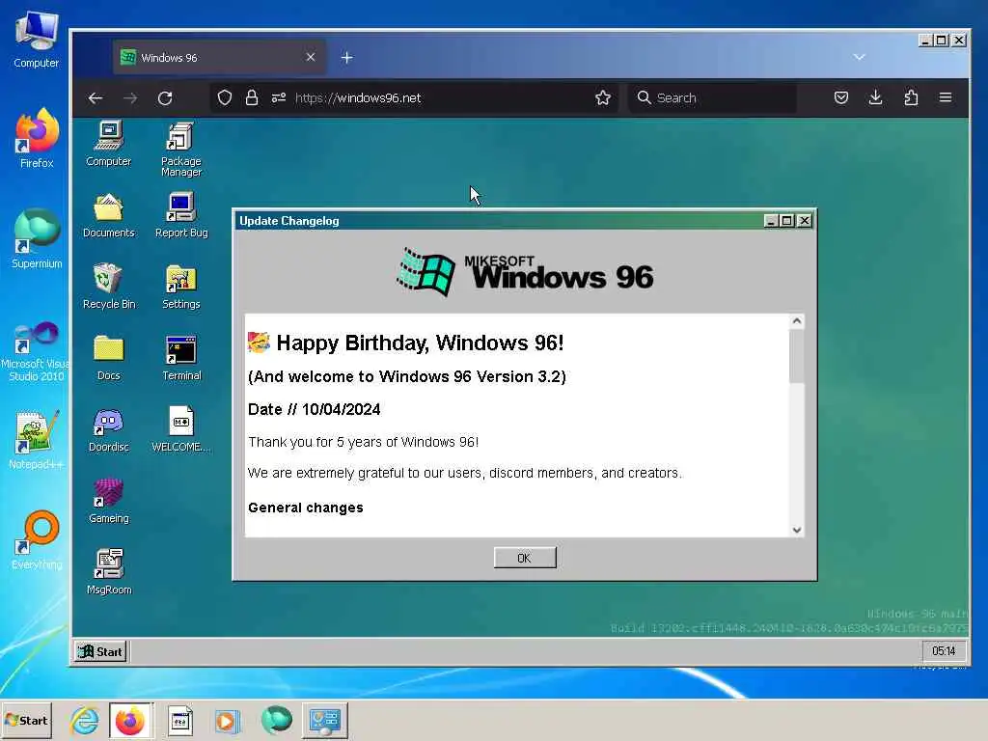The height and width of the screenshot is (741, 988).
Task: Click Firefox button on host taskbar
Action: point(131,720)
